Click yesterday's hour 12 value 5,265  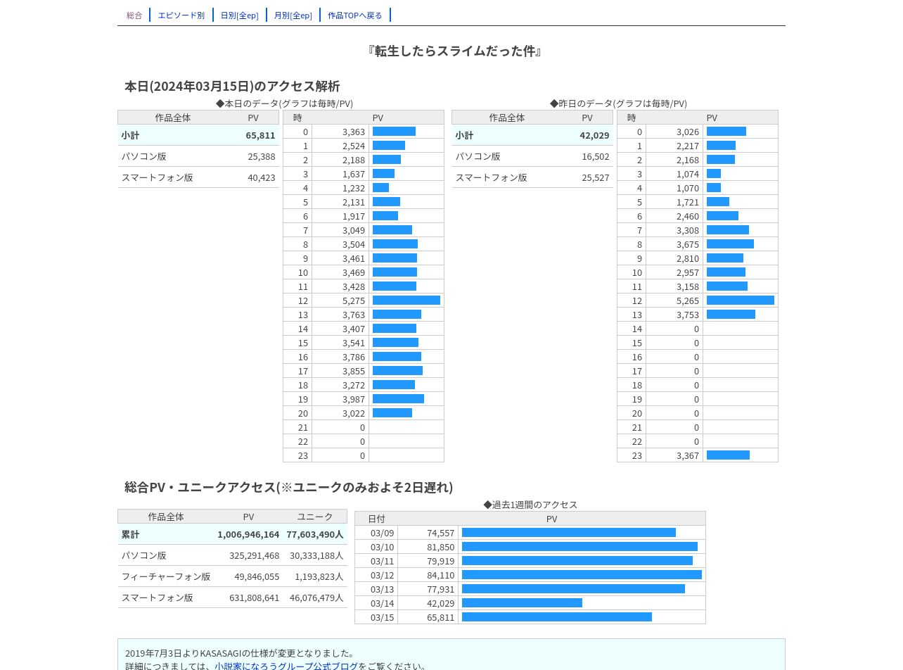pos(688,301)
